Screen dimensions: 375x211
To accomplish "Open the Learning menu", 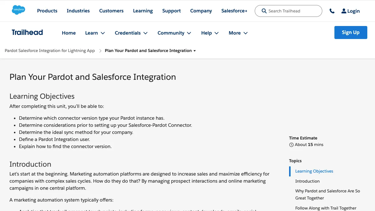I will pos(143,11).
